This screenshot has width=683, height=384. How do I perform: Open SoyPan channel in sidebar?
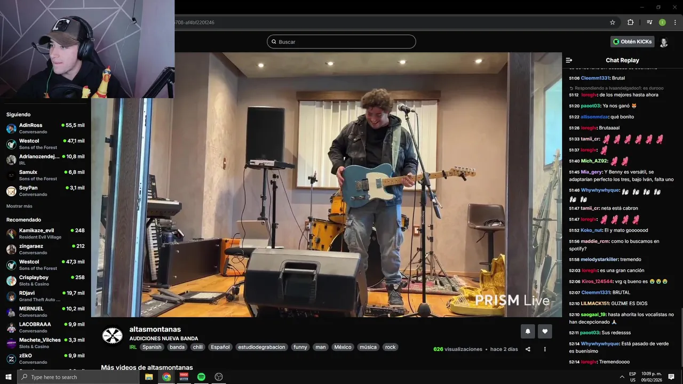click(45, 191)
